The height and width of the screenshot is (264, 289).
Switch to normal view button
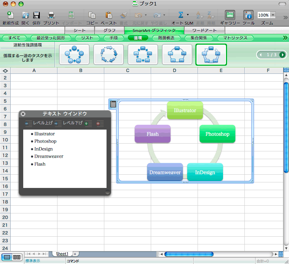pyautogui.click(x=7, y=257)
